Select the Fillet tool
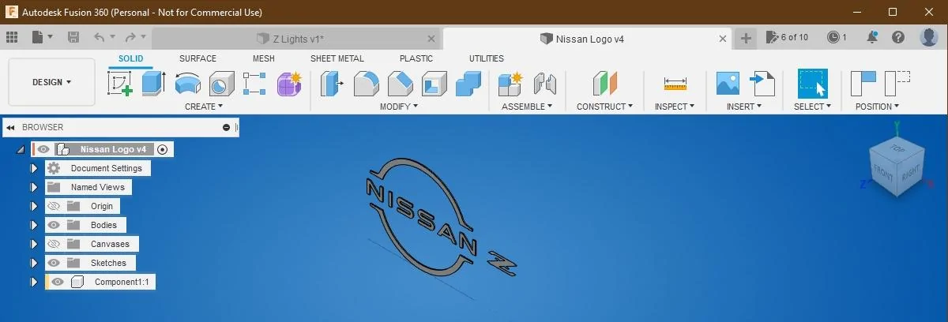 pyautogui.click(x=366, y=83)
